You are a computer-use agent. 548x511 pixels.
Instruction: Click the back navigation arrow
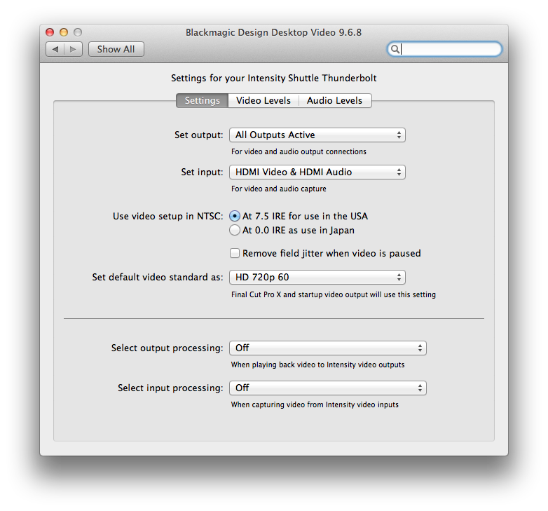point(55,49)
